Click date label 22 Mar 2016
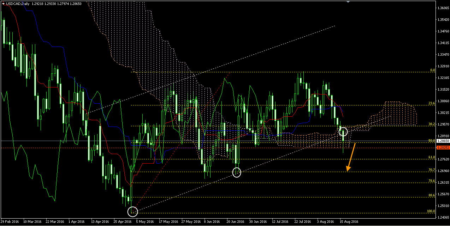Viewport: 450px width, 226px height. click(54, 222)
